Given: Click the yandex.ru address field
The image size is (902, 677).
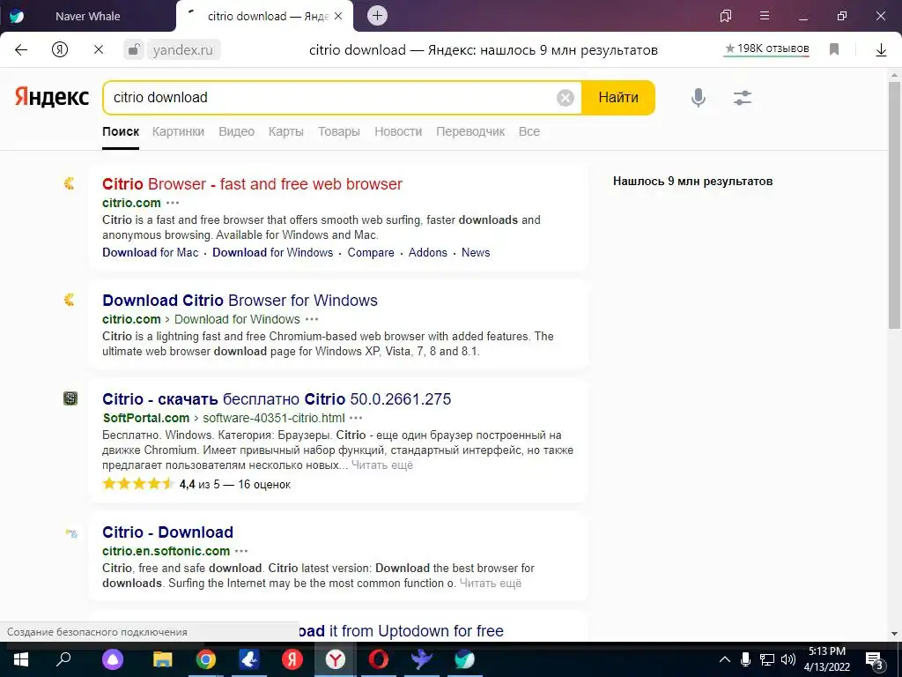Looking at the screenshot, I should pos(183,50).
